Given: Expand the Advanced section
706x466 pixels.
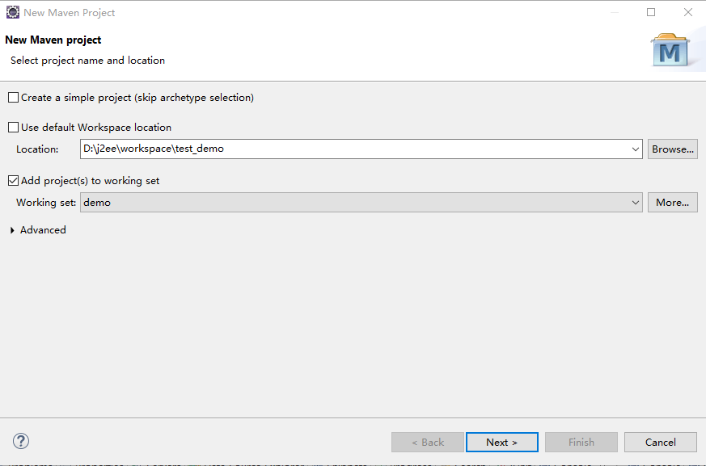Looking at the screenshot, I should (13, 230).
